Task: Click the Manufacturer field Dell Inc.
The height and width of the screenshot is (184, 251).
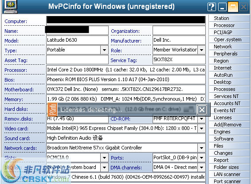Action: pos(179,40)
